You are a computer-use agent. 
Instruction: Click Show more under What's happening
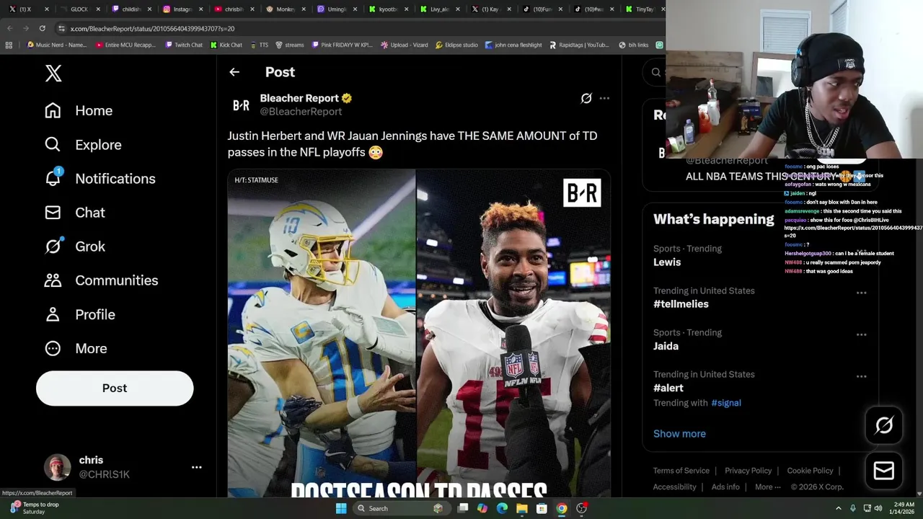679,433
